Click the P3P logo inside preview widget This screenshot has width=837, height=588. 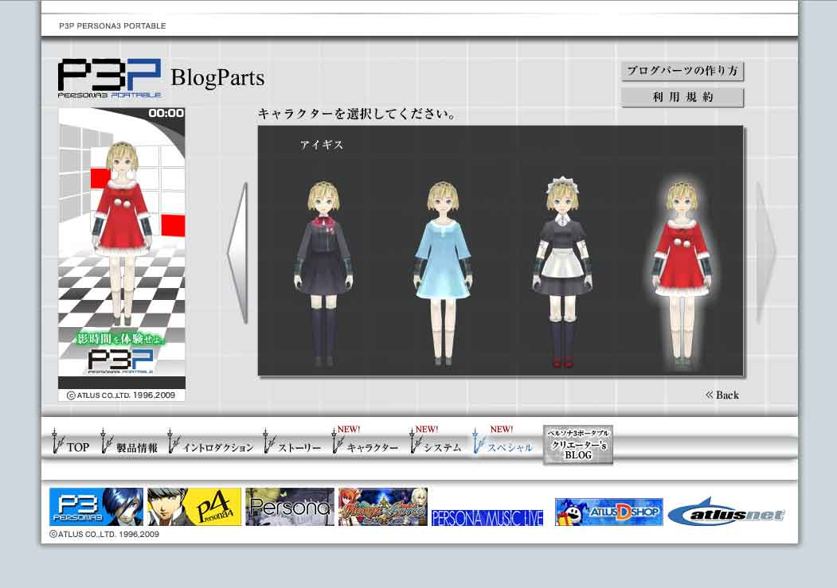pos(120,361)
